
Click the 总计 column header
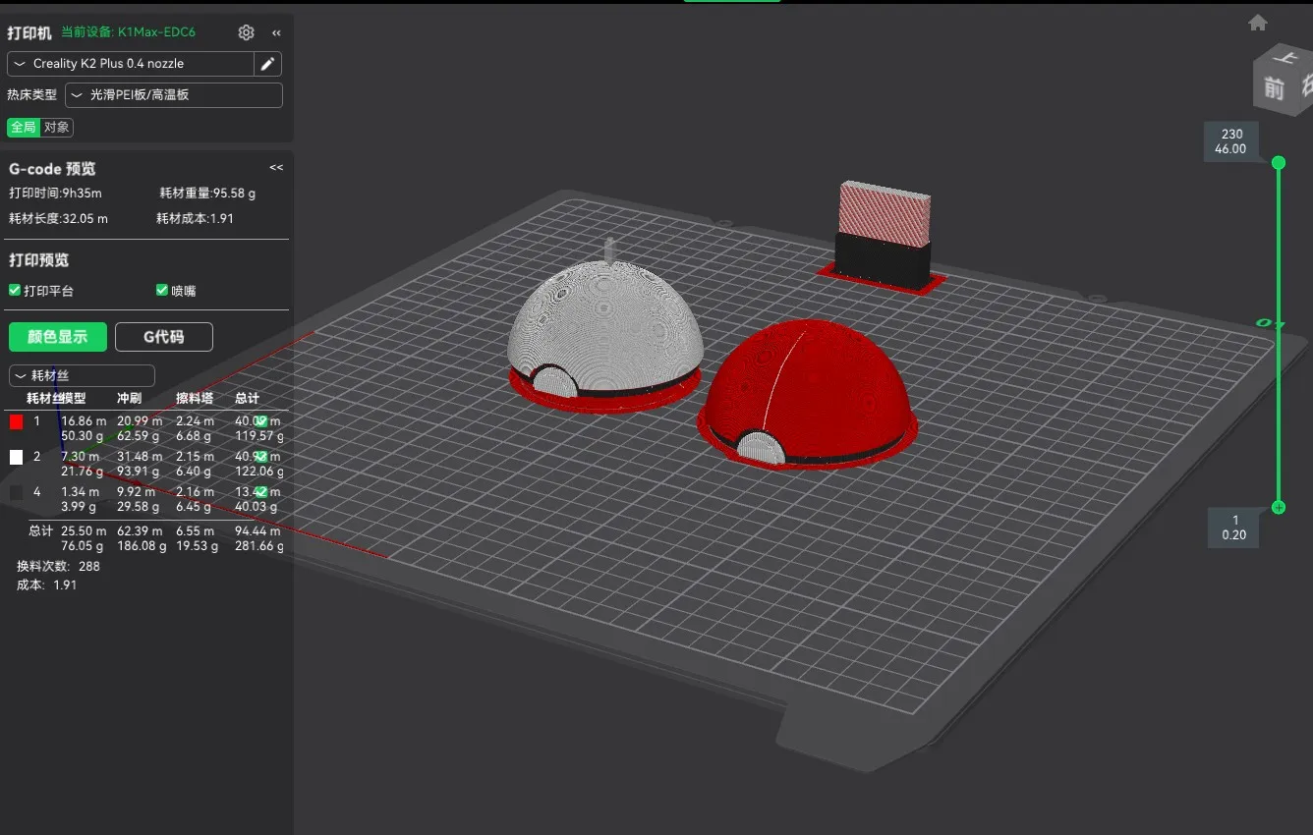(247, 398)
